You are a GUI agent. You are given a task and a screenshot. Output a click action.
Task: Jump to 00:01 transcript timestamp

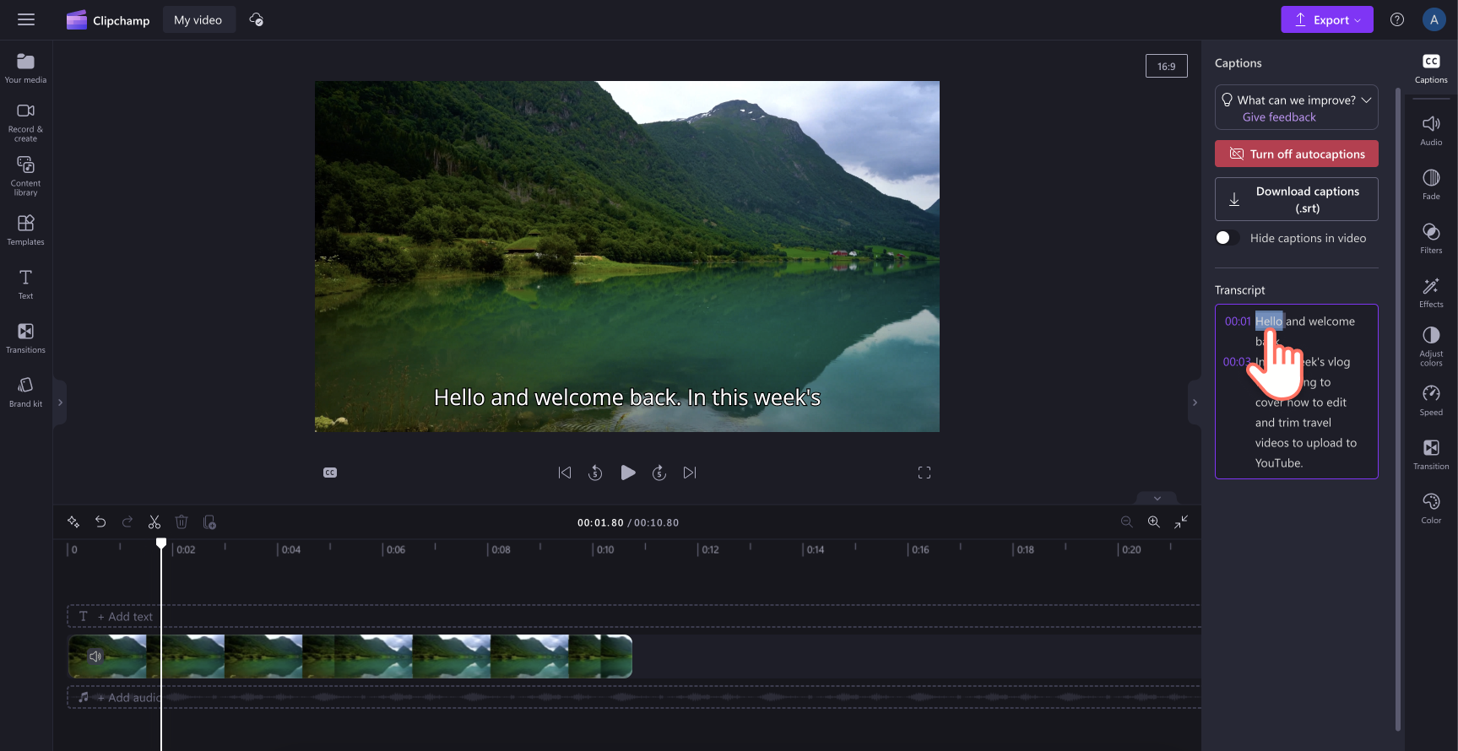(1238, 321)
